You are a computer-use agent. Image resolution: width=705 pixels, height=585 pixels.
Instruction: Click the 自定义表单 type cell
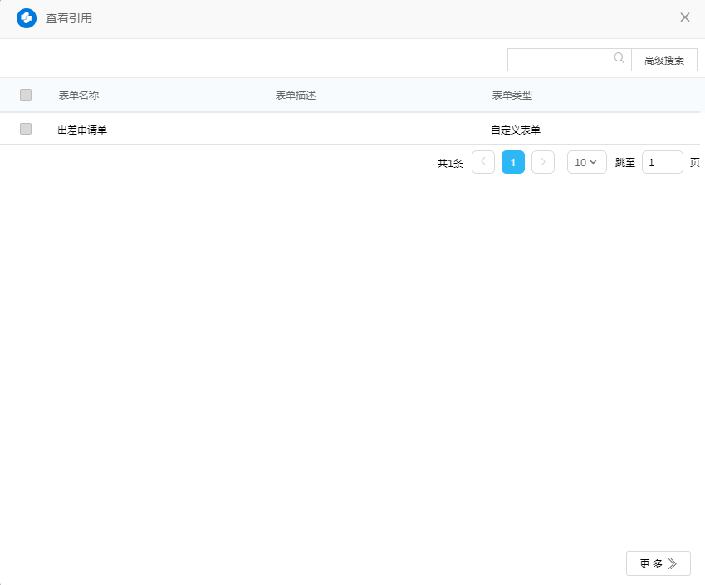tap(516, 130)
